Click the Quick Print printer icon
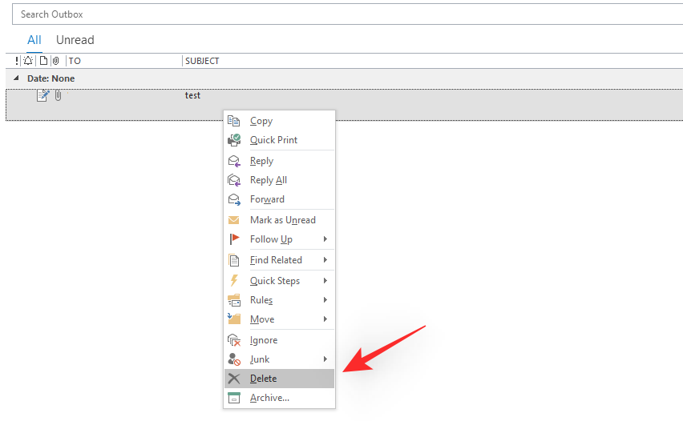Screen dimensions: 683x421 point(234,140)
